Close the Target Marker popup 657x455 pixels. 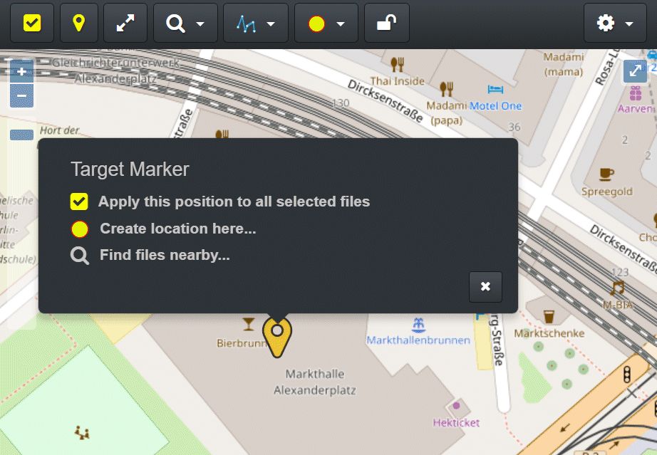(x=485, y=287)
